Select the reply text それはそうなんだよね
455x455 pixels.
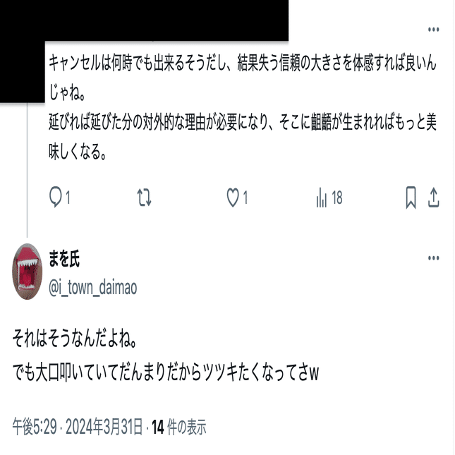click(75, 339)
